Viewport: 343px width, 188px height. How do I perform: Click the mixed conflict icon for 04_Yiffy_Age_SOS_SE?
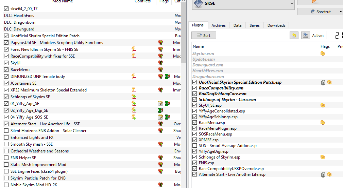(134, 117)
